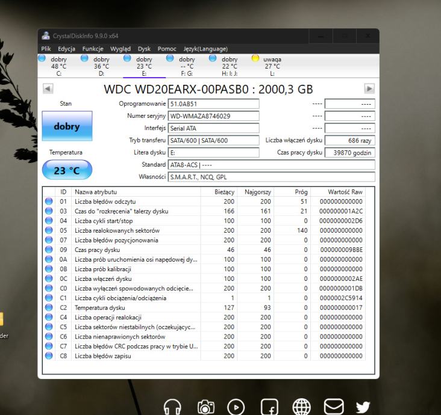Select disk H: I: J: tab

[x=230, y=66]
